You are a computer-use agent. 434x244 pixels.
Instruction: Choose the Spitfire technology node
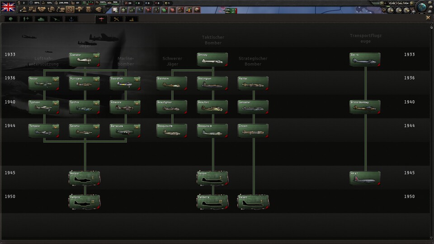[x=84, y=107]
